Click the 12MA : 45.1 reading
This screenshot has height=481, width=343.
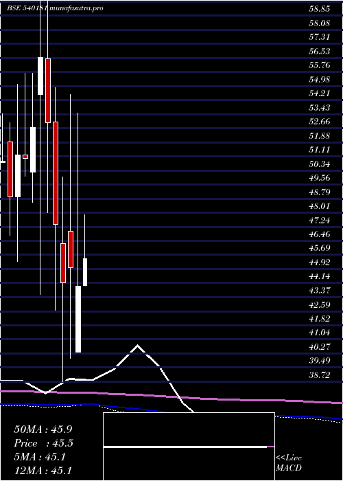point(43,471)
